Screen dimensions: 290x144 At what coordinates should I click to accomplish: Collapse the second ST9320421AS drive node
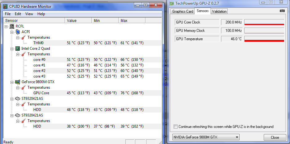click(12, 115)
